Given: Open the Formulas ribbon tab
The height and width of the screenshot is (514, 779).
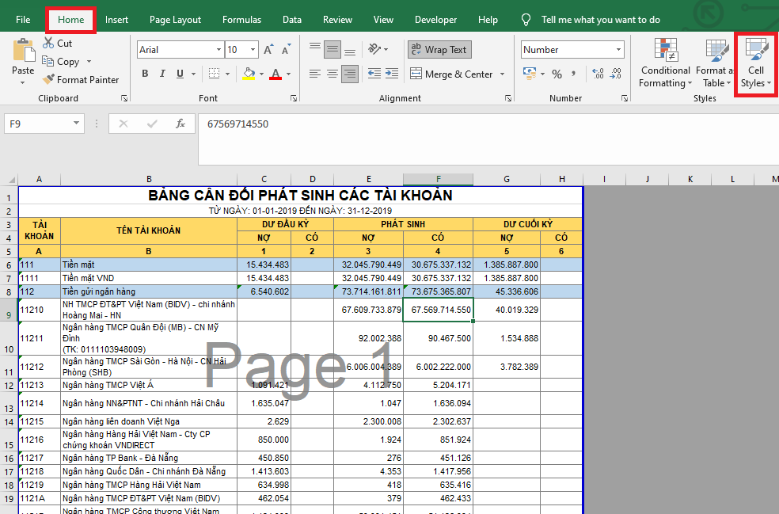Looking at the screenshot, I should point(241,20).
